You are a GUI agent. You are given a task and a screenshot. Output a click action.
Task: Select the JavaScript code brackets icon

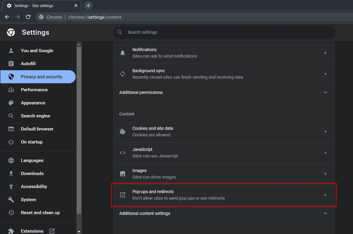[x=122, y=152]
